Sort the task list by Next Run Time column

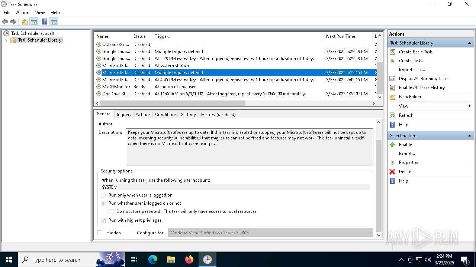(x=348, y=36)
